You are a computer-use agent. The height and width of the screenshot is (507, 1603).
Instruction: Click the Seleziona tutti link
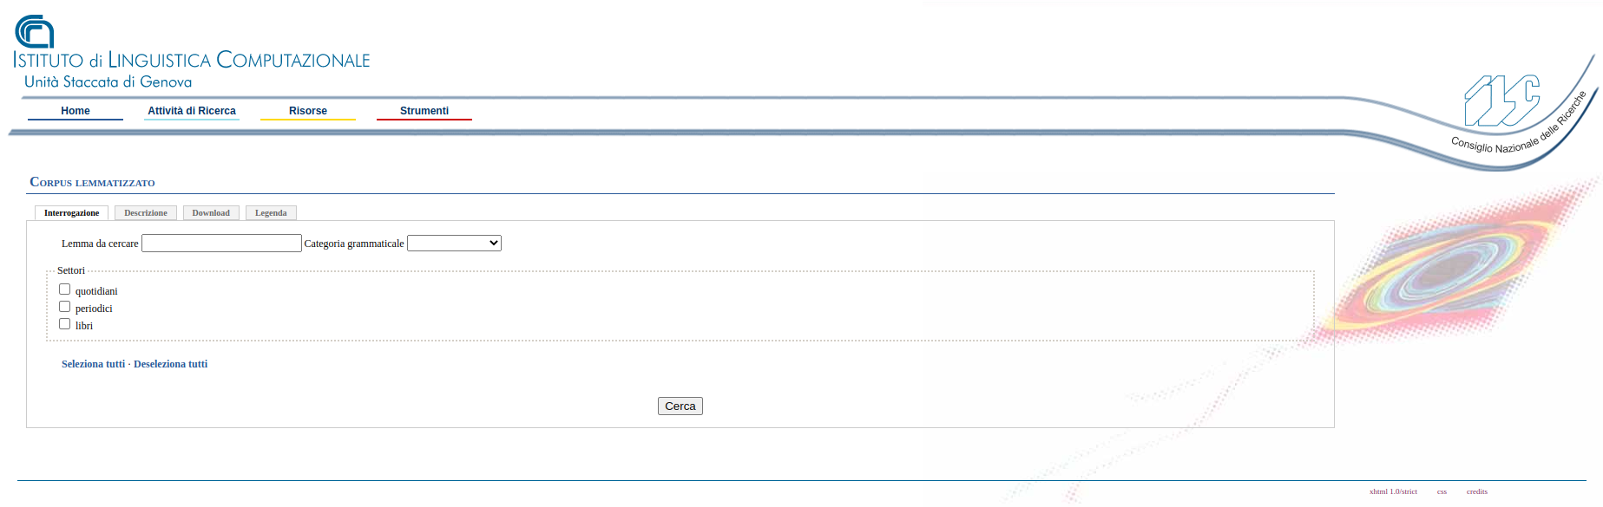(93, 364)
